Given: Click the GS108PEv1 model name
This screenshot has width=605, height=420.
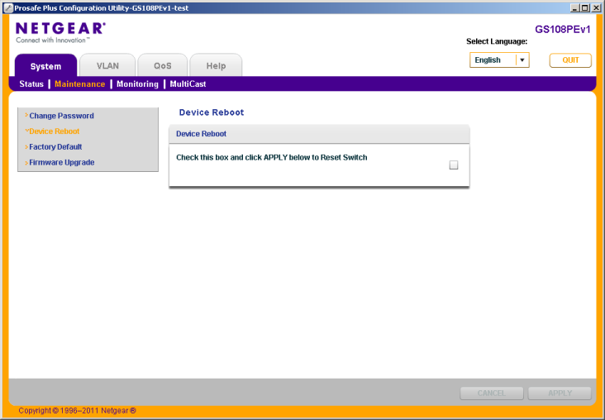Looking at the screenshot, I should [563, 30].
